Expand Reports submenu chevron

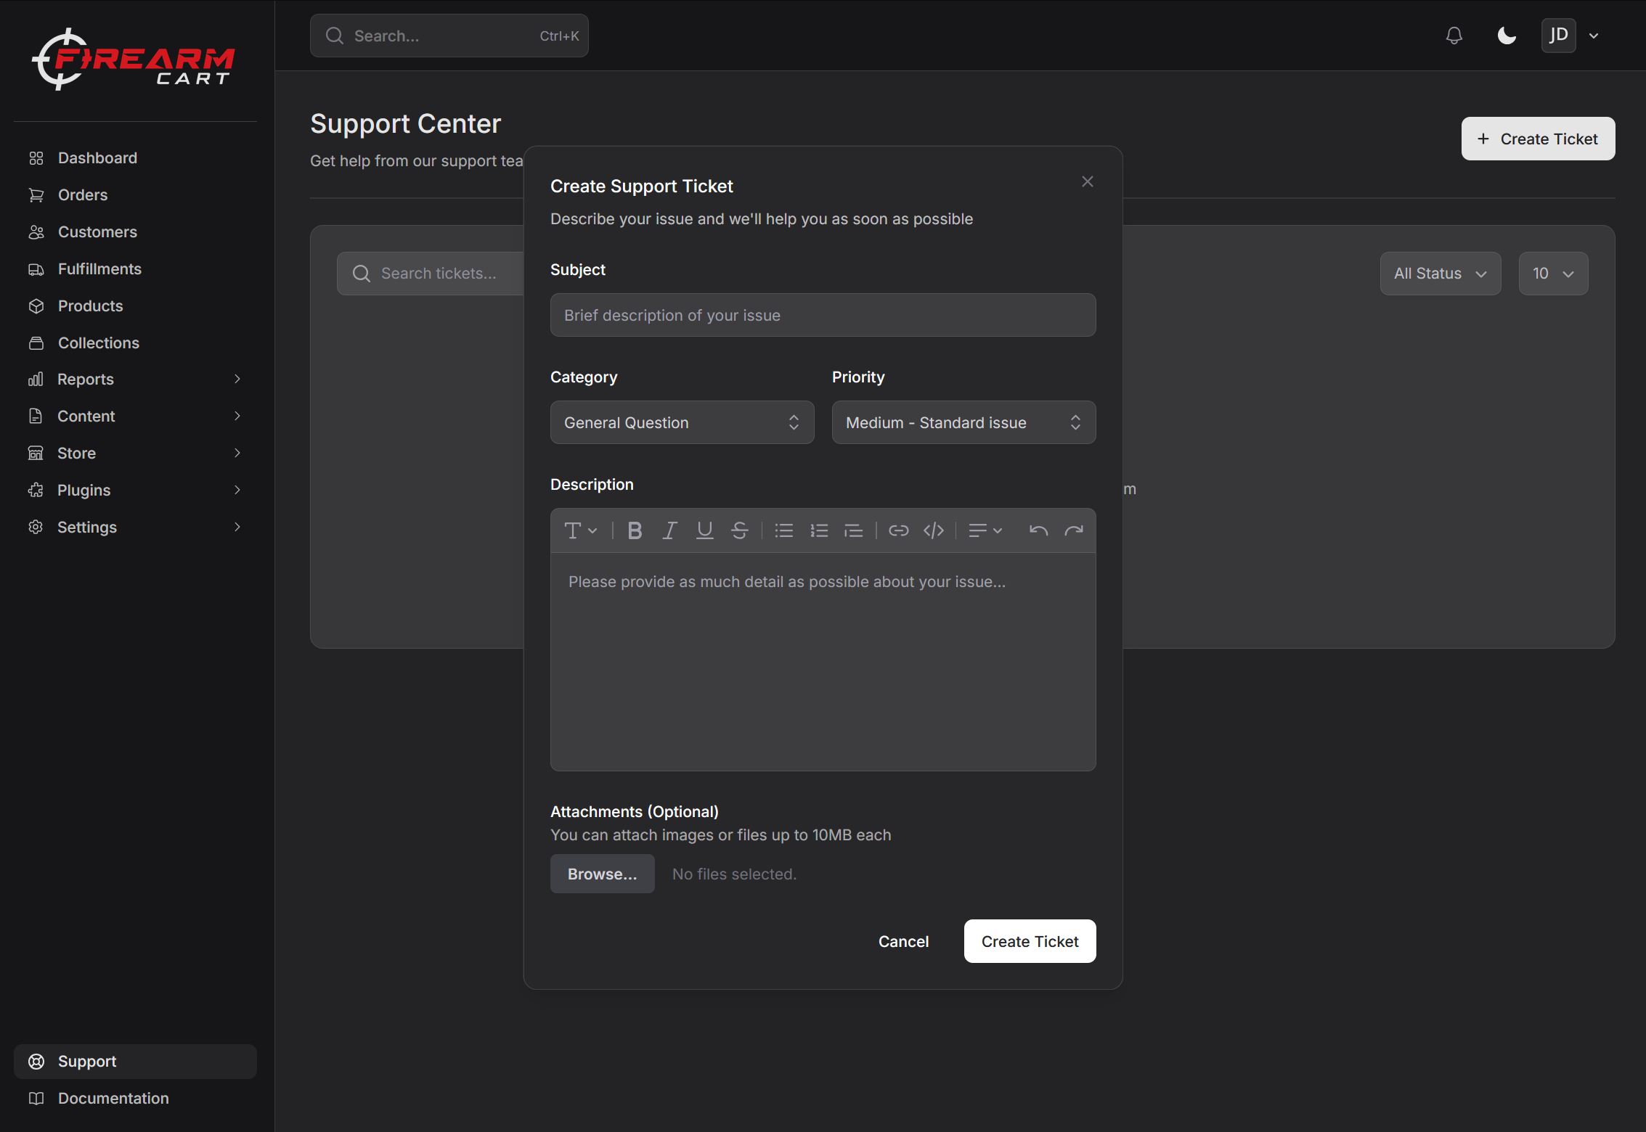[237, 379]
